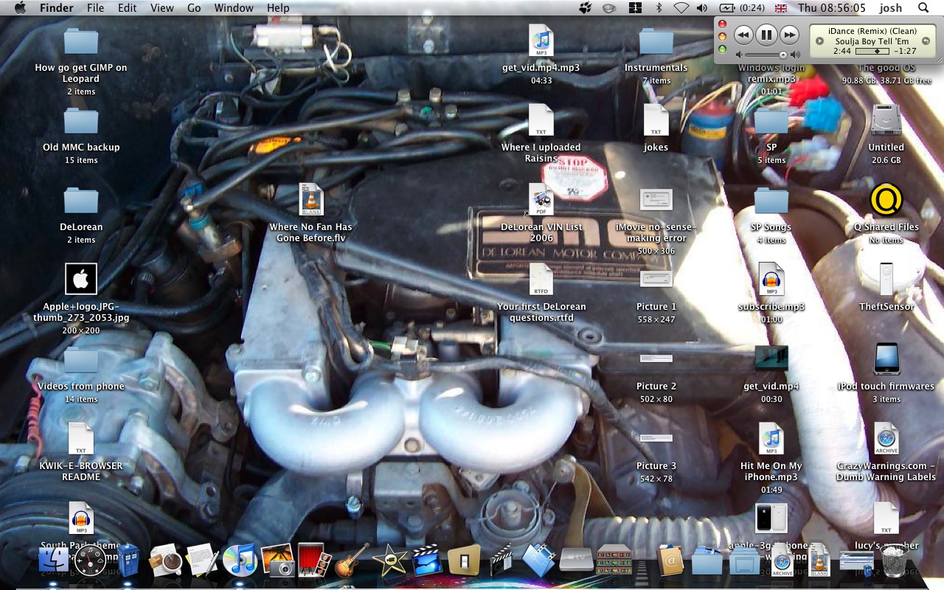Open the Trash in the Dock

(895, 562)
